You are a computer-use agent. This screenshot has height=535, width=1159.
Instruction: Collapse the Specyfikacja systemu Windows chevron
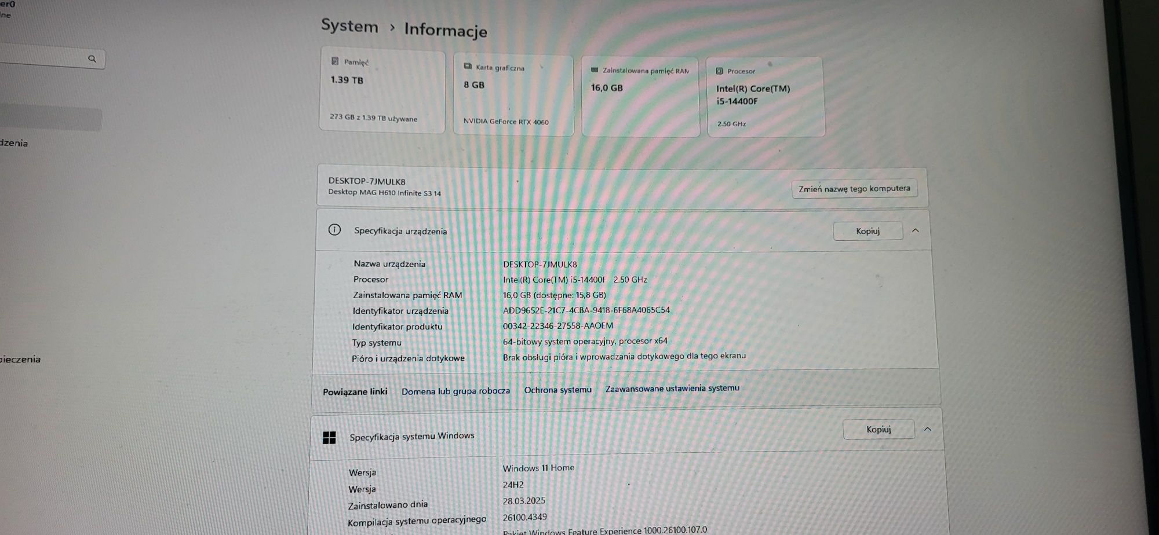[927, 429]
